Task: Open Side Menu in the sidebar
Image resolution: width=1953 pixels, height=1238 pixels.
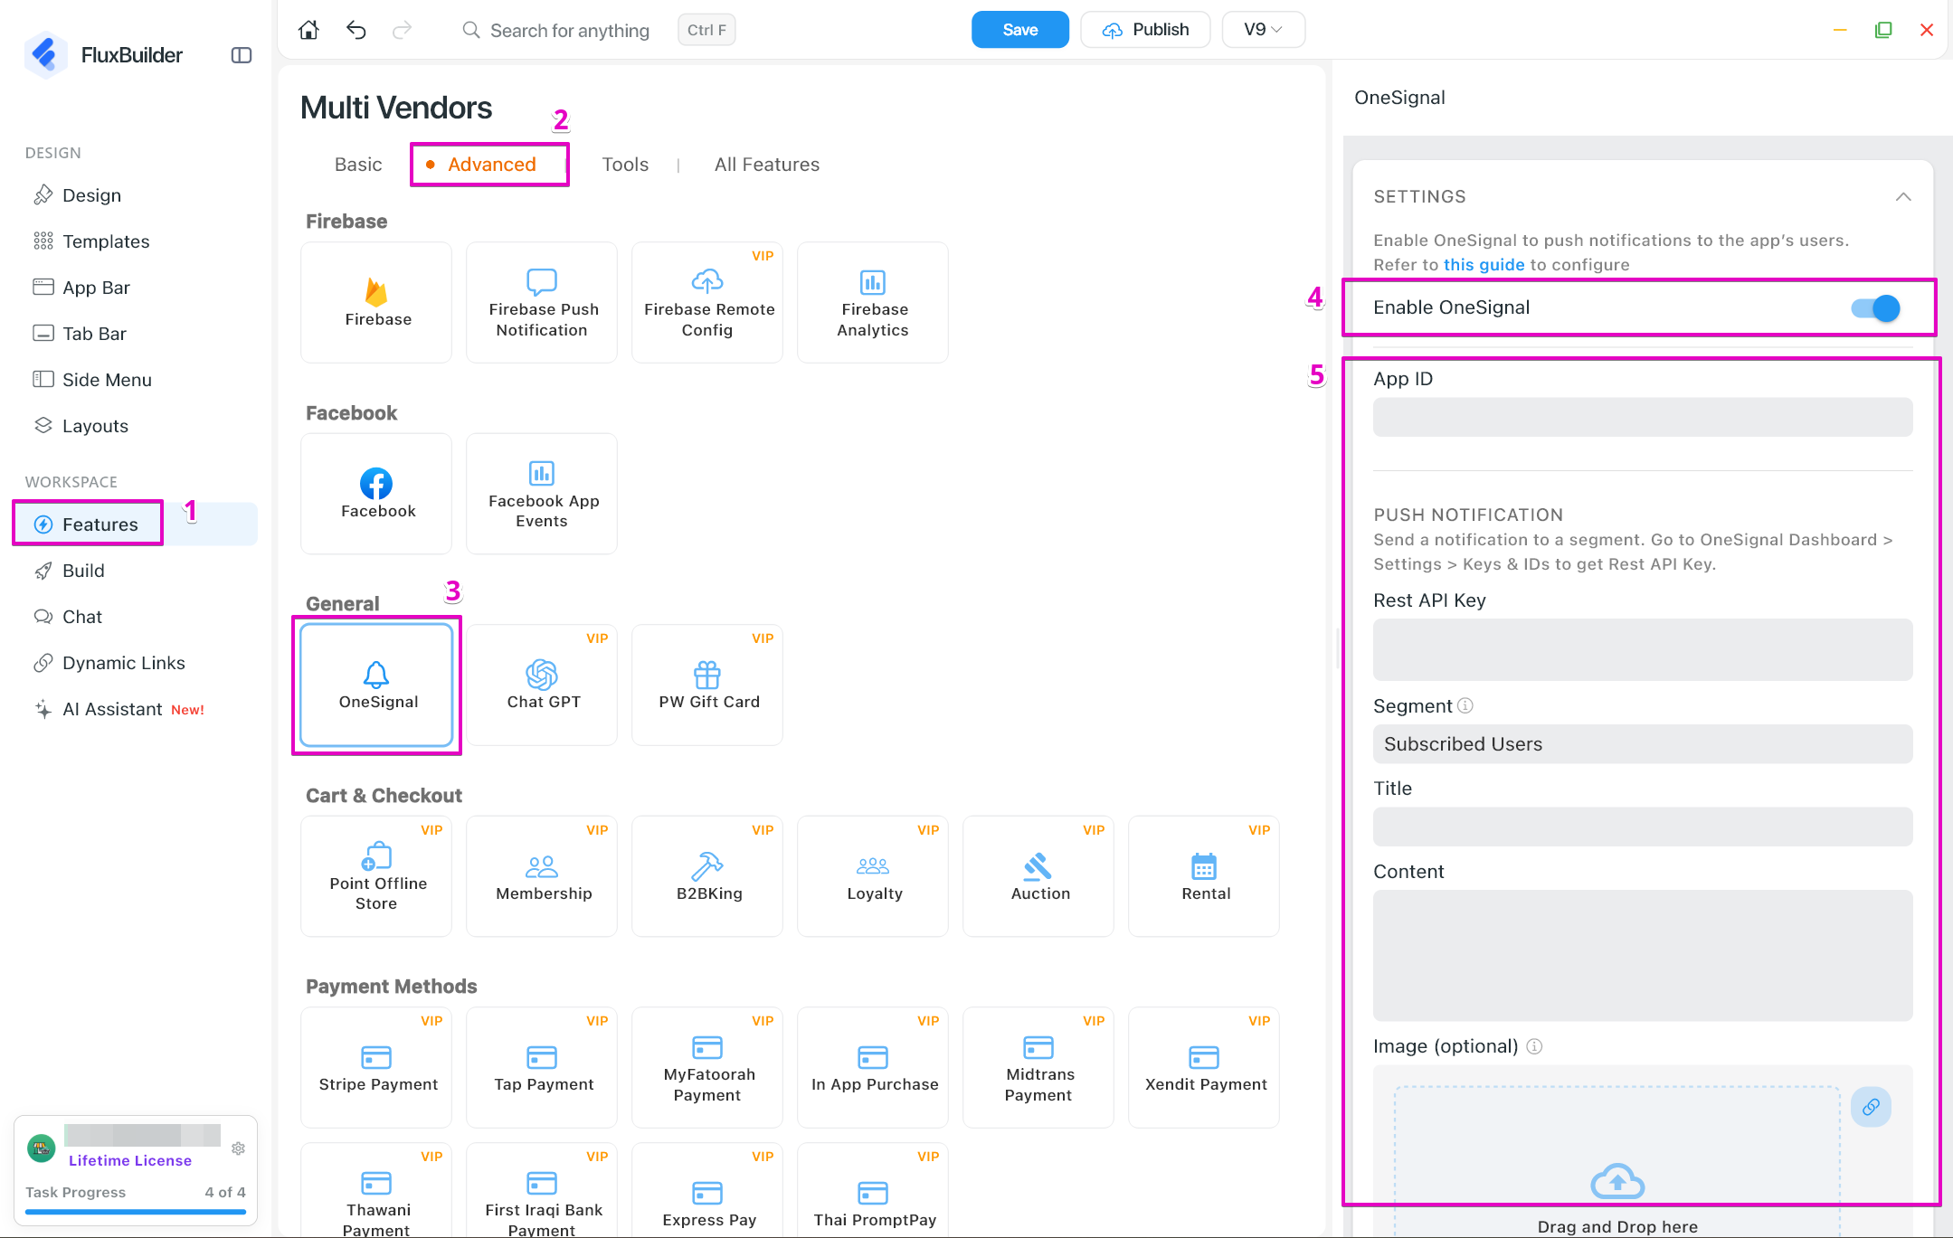Action: pos(107,380)
